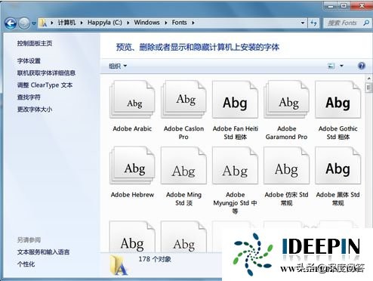Viewport: 373px width, 281px height.
Task: Open 个性化 link in the See also section
Action: [26, 264]
